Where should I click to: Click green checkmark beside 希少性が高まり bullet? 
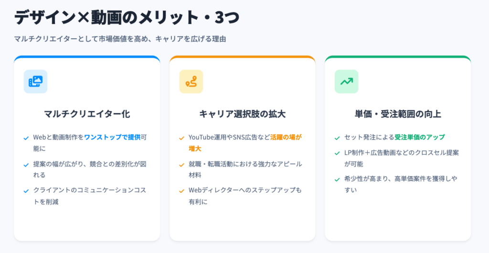pos(337,180)
